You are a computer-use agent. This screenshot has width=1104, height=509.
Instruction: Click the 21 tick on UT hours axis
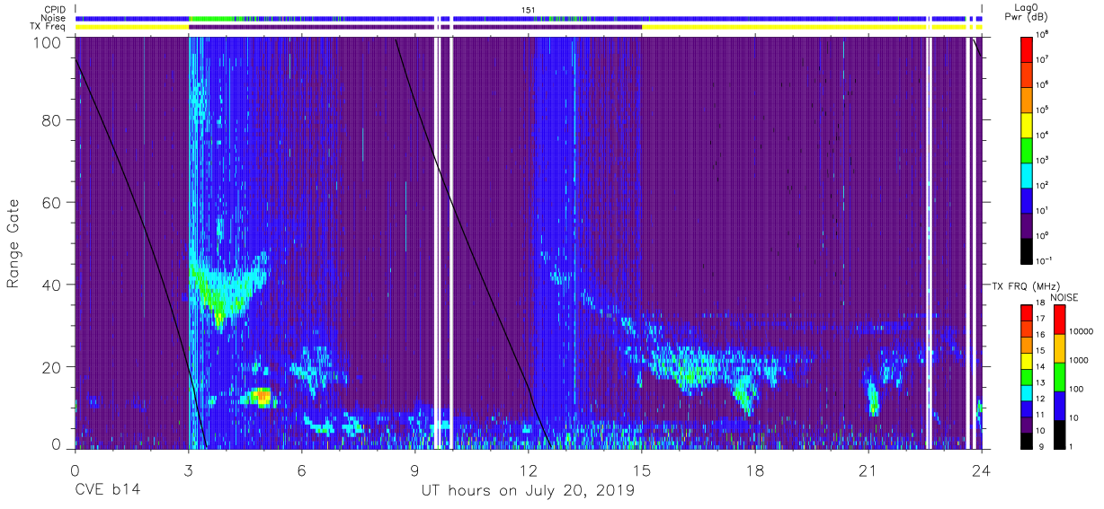pos(868,470)
